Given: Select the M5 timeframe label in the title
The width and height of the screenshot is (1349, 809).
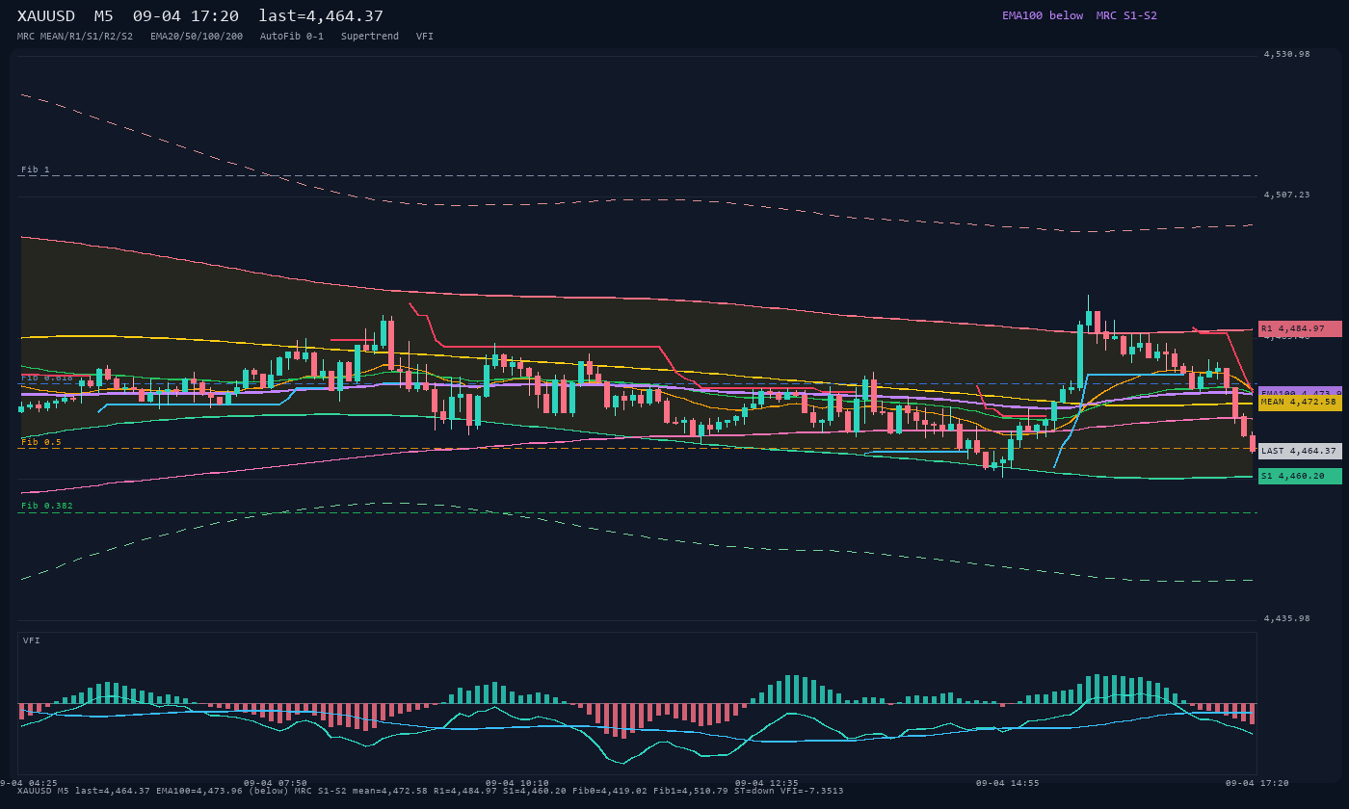Looking at the screenshot, I should coord(103,16).
